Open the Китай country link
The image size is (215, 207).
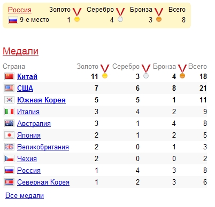[27, 76]
